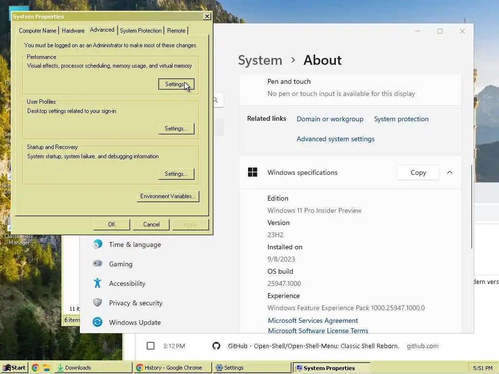Minimize the Settings window
This screenshot has height=374, width=499.
point(418,31)
